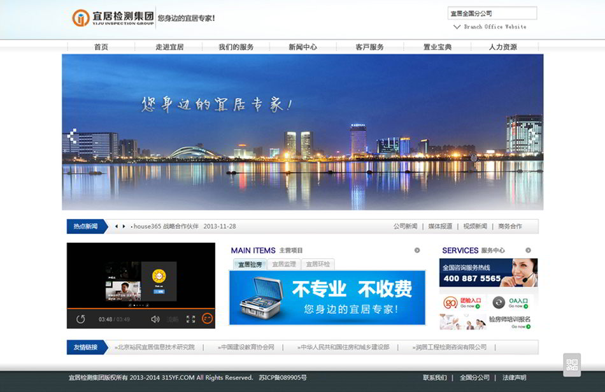The width and height of the screenshot is (605, 392).
Task: Click the arrow icon beside MAIN ITEMS
Action: [x=417, y=250]
